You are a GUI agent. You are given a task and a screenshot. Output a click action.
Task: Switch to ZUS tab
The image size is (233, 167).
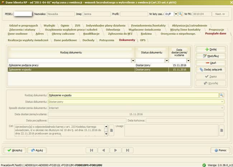(x=77, y=25)
